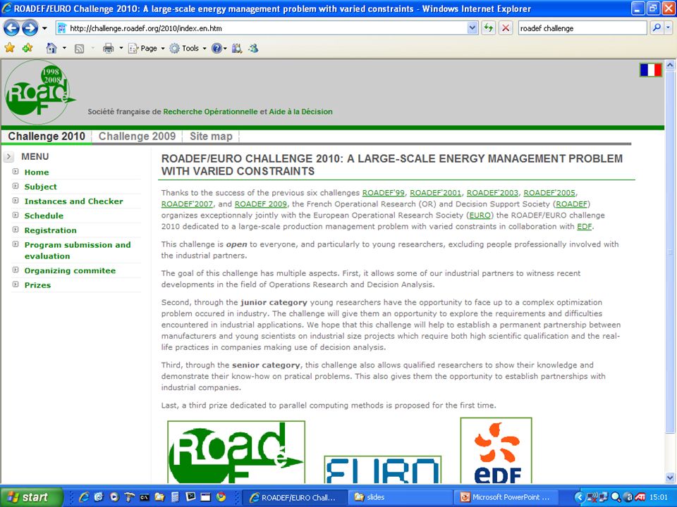Viewport: 677px width, 507px height.
Task: Follow the ROADEF'2007 link
Action: click(x=187, y=204)
